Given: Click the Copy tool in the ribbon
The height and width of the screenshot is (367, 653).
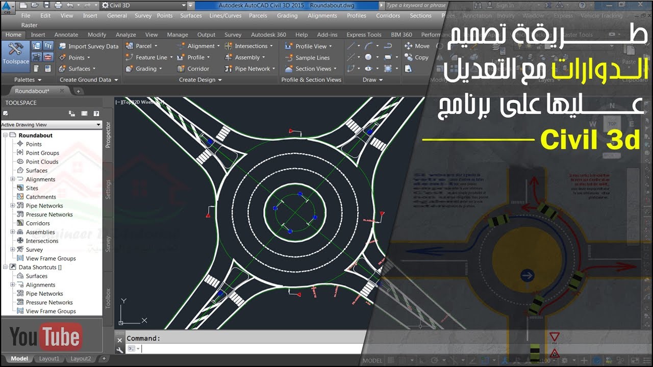Looking at the screenshot, I should click(416, 58).
